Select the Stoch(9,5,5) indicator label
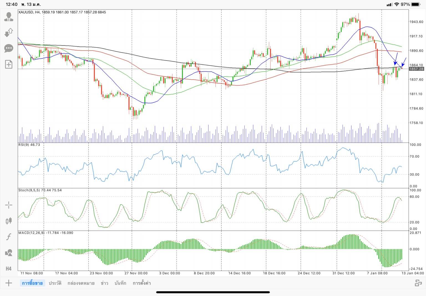The width and height of the screenshot is (426, 296). coord(40,190)
